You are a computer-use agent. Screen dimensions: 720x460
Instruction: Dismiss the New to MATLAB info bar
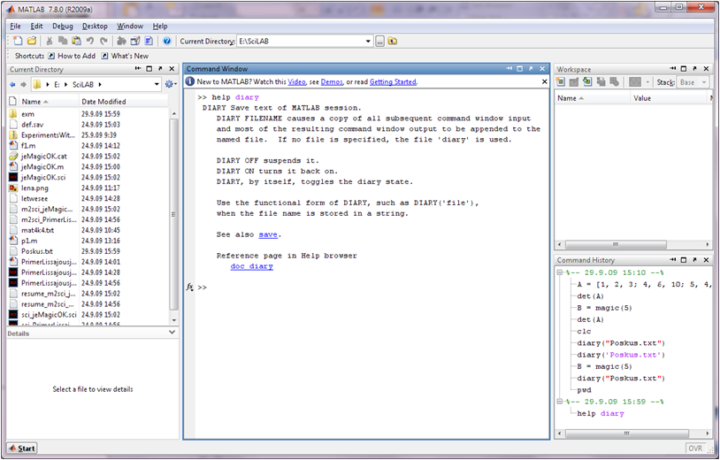pyautogui.click(x=544, y=81)
